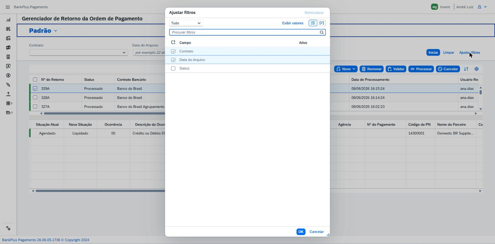Click Limpar to clear filters

pyautogui.click(x=449, y=52)
